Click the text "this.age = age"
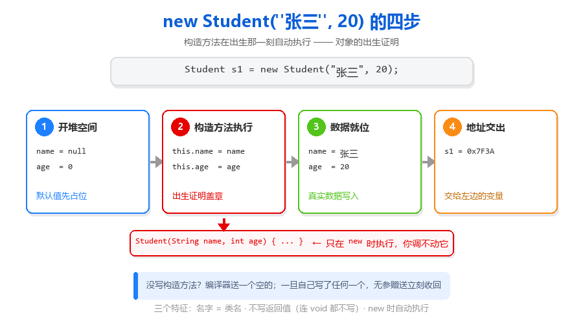The height and width of the screenshot is (323, 583). pos(206,167)
